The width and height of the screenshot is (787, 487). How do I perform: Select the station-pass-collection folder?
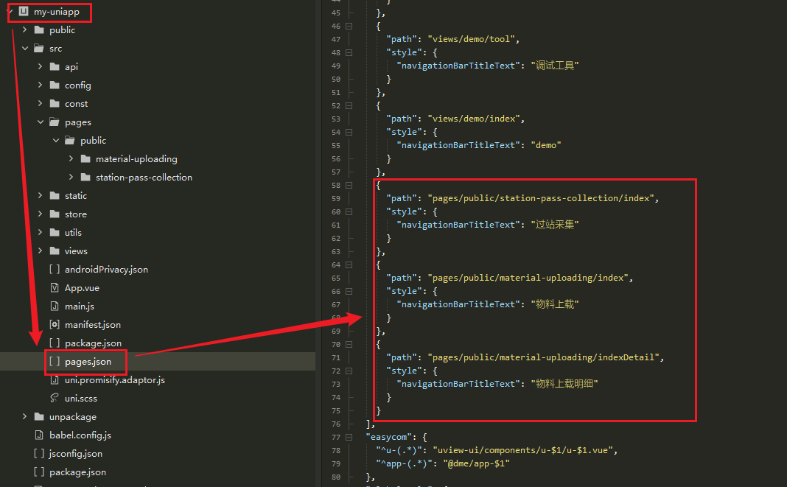point(144,178)
